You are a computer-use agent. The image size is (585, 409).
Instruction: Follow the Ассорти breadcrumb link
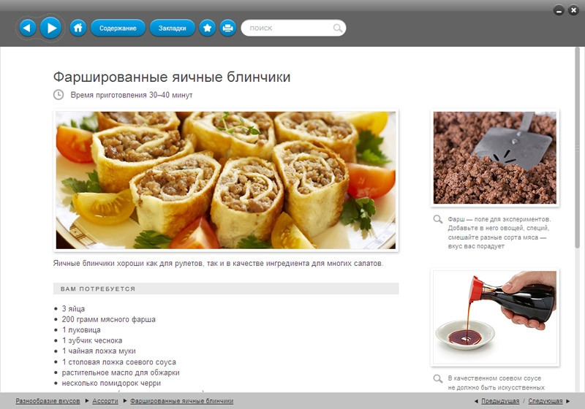pyautogui.click(x=105, y=401)
